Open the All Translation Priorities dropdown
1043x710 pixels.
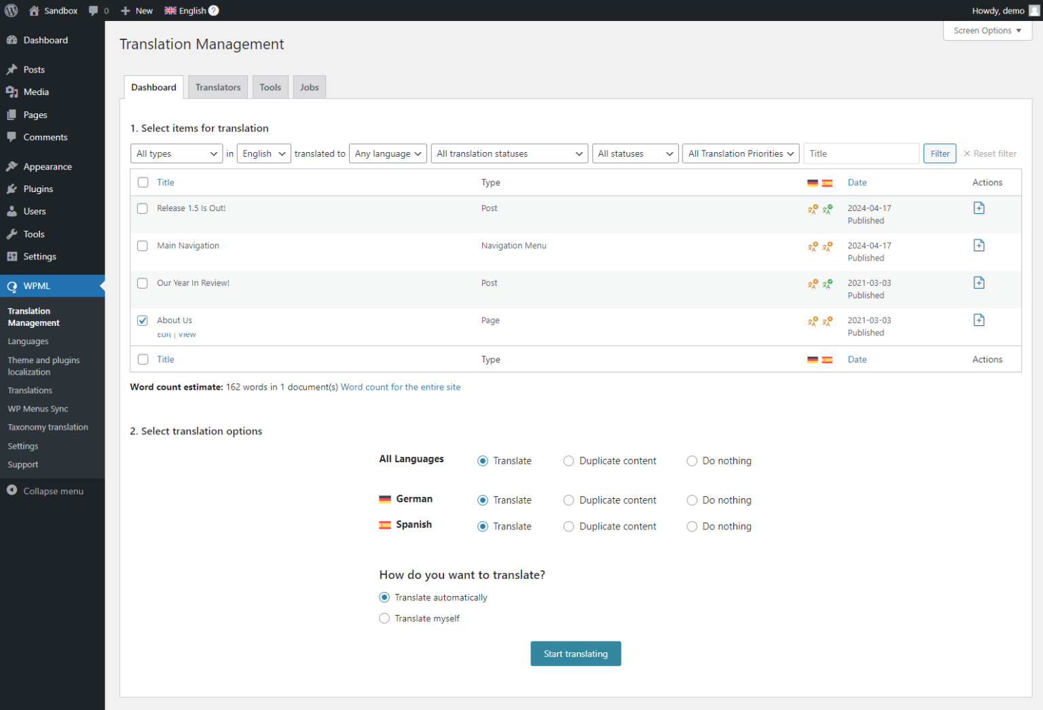coord(740,153)
